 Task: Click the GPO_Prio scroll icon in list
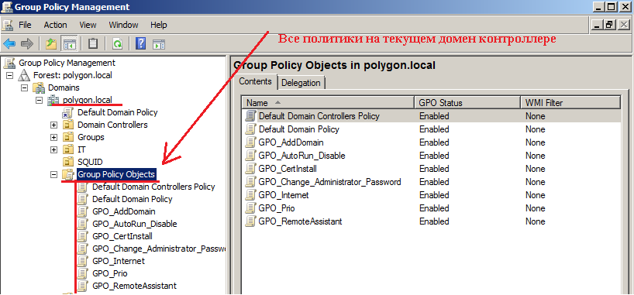coord(250,208)
